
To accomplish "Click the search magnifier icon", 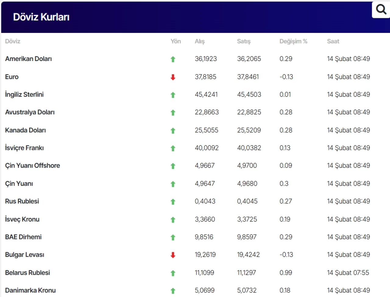I will (x=381, y=9).
